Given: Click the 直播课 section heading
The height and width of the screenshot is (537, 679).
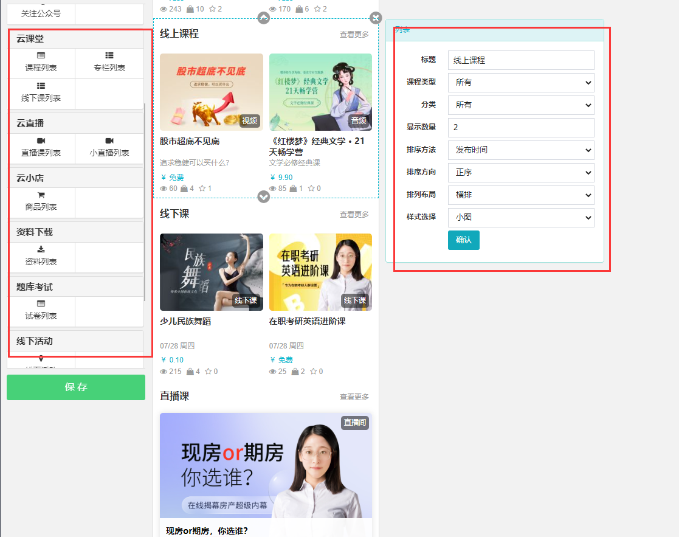Looking at the screenshot, I should point(174,397).
